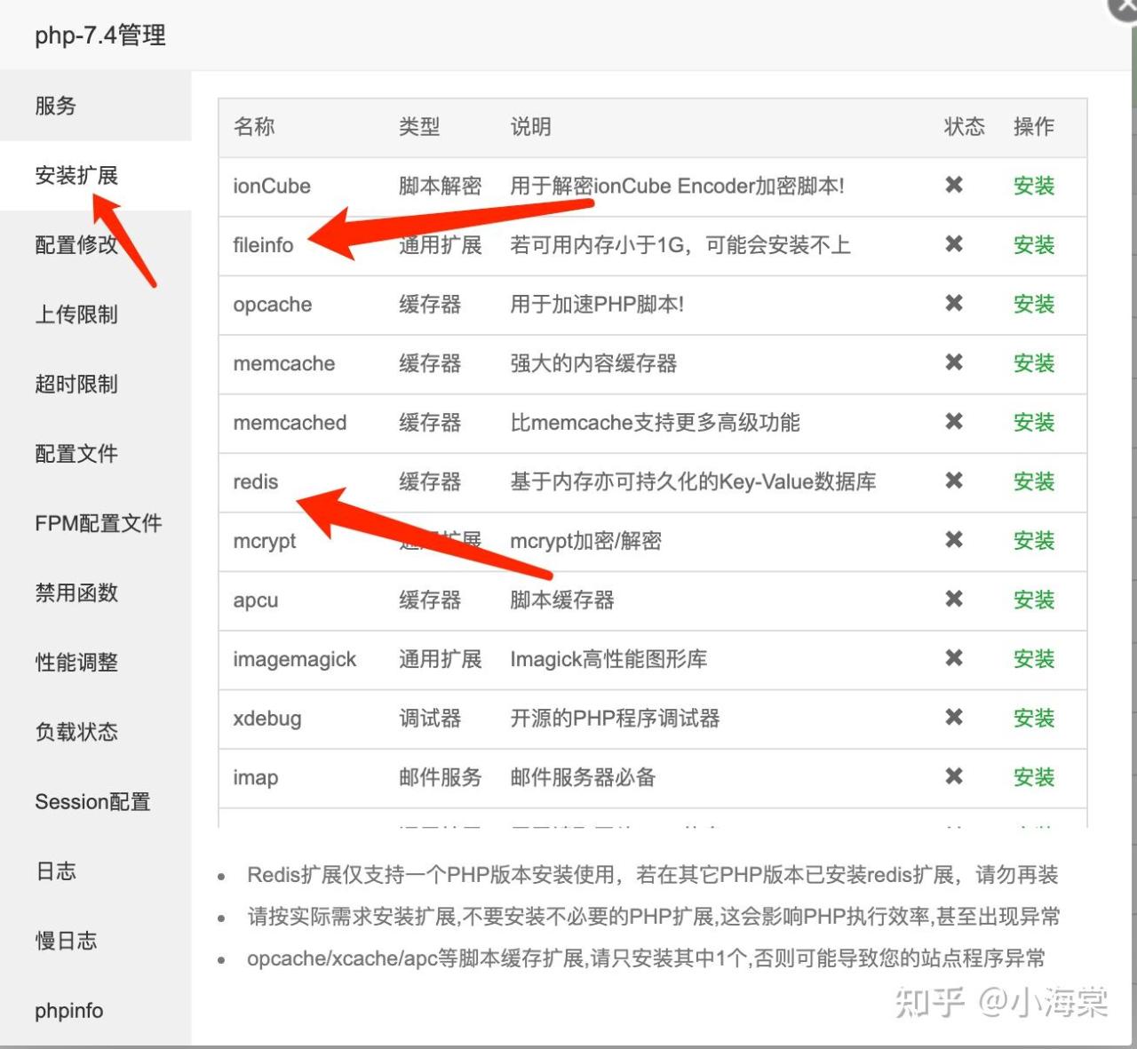This screenshot has height=1049, width=1137.
Task: Click the X status icon for memcached
Action: pyautogui.click(x=954, y=421)
